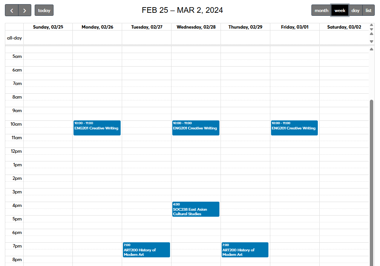The height and width of the screenshot is (266, 380).
Task: Switch to day view
Action: tap(355, 10)
